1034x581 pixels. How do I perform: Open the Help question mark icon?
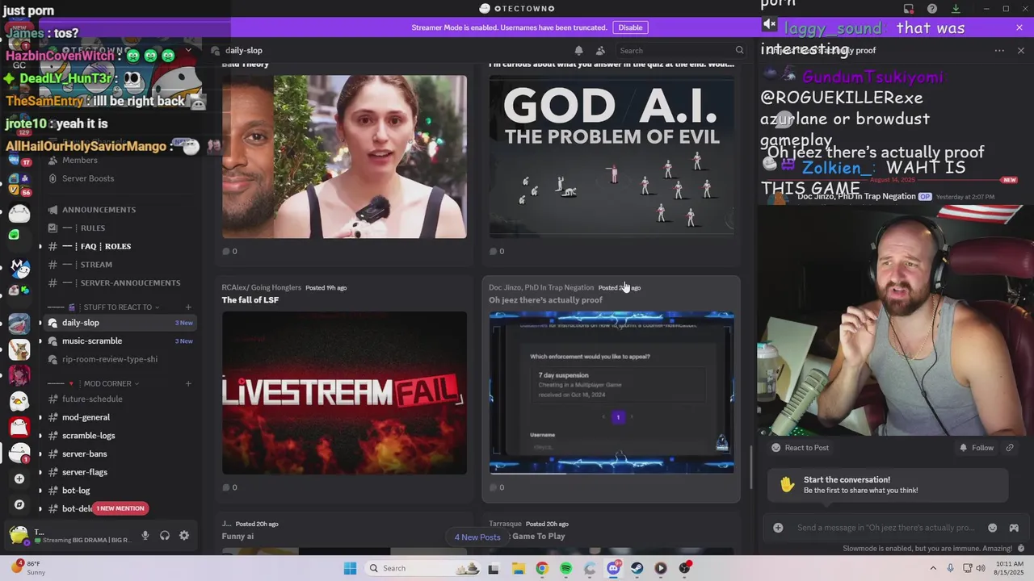coord(932,8)
